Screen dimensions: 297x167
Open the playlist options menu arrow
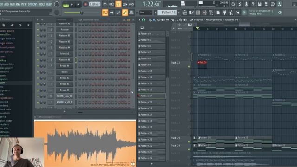point(139,20)
